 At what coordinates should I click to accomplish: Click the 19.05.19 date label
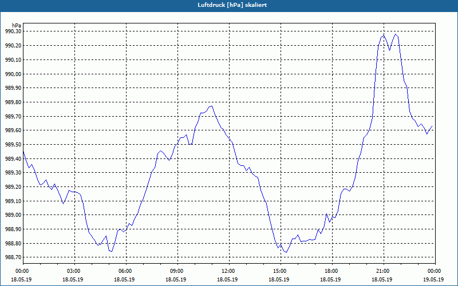434,279
